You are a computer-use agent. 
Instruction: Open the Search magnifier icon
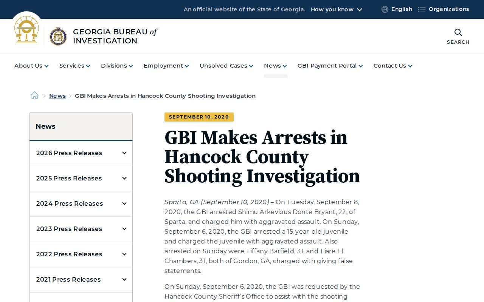pos(458,32)
